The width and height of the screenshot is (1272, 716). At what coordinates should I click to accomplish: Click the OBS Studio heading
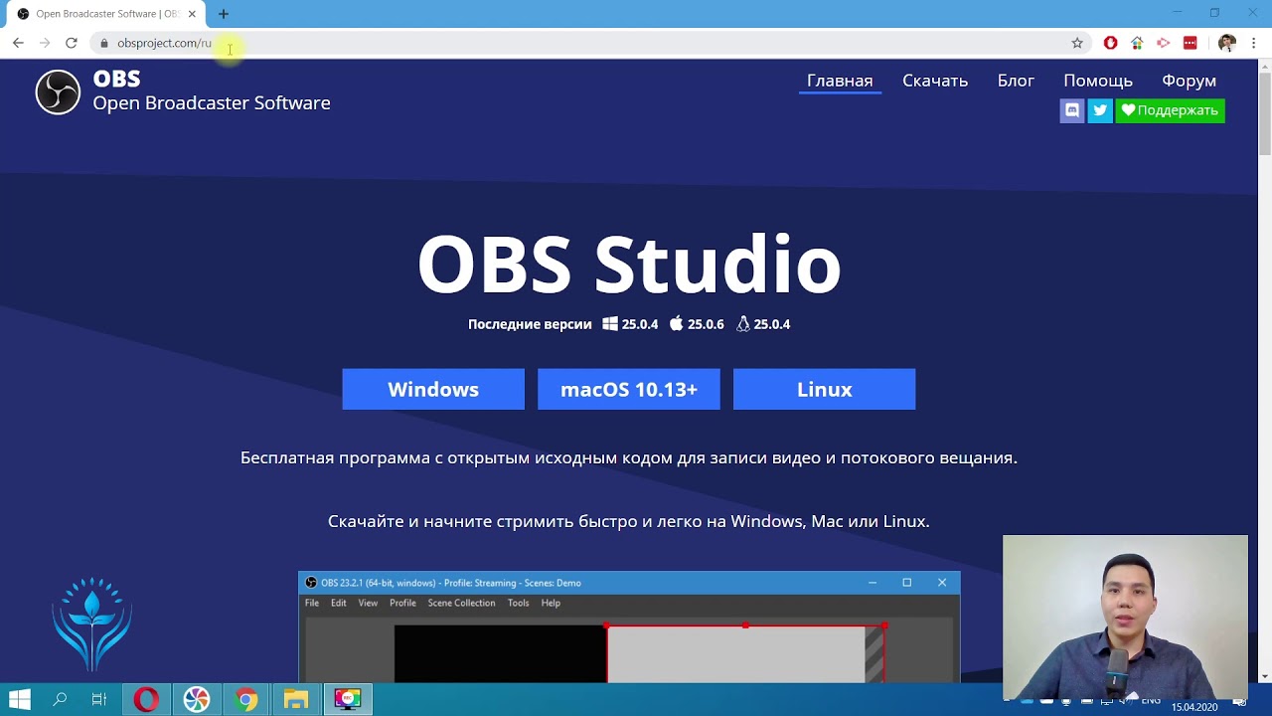click(629, 264)
